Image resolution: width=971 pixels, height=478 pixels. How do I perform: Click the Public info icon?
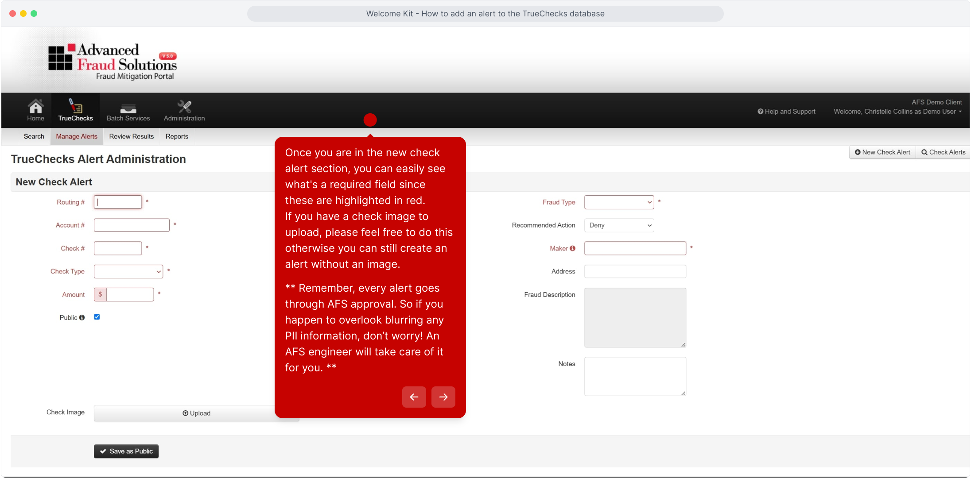click(82, 318)
